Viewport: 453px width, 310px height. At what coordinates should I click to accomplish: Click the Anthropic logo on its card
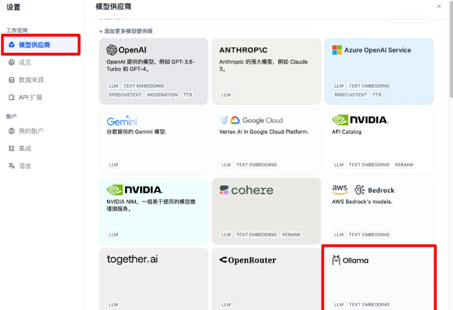[243, 50]
